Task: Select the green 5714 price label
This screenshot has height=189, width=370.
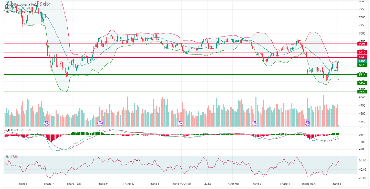Action: pos(362,74)
